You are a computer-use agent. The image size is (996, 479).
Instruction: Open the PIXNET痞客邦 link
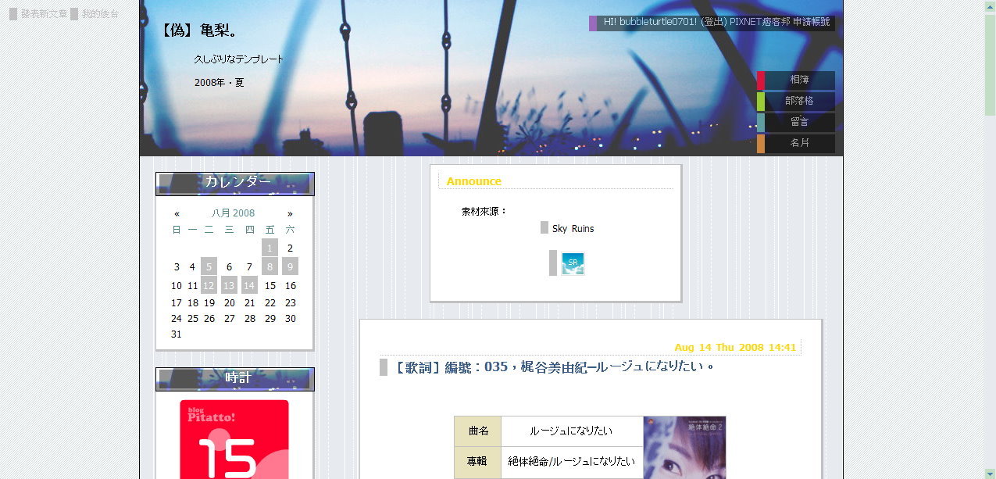(x=760, y=22)
